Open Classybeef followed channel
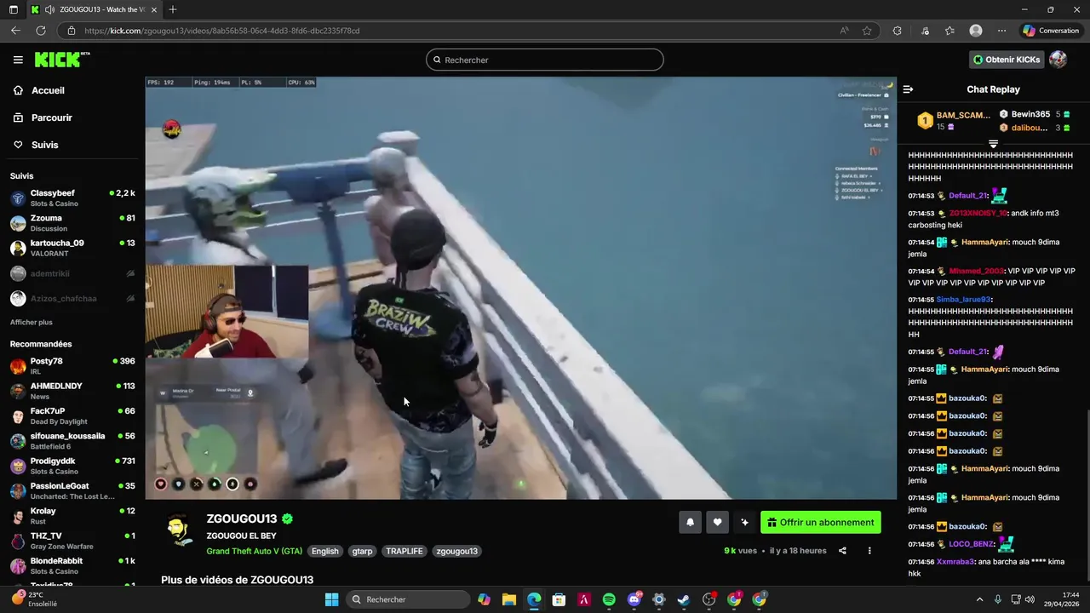1090x613 pixels. click(72, 198)
